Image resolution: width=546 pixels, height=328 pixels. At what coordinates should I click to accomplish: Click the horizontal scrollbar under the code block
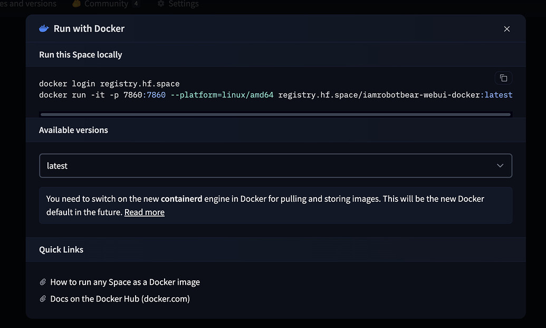point(275,114)
